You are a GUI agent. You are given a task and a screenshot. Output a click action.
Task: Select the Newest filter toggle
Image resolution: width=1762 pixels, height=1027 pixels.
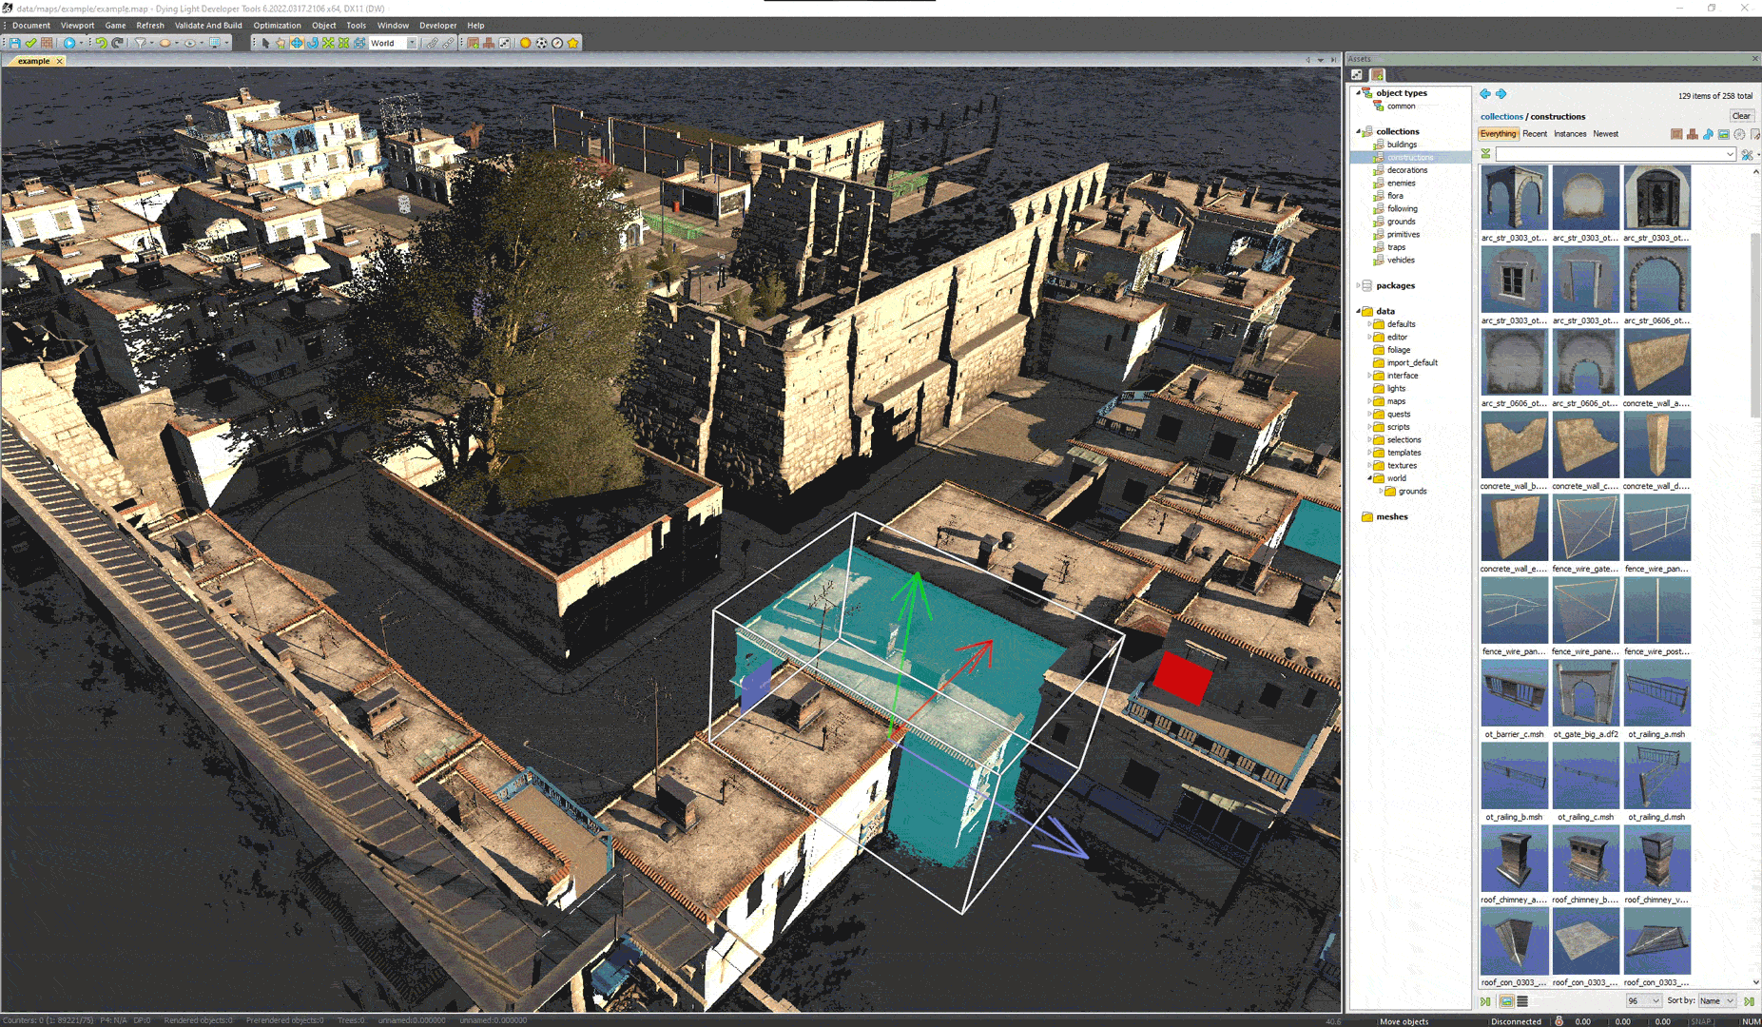pos(1605,134)
